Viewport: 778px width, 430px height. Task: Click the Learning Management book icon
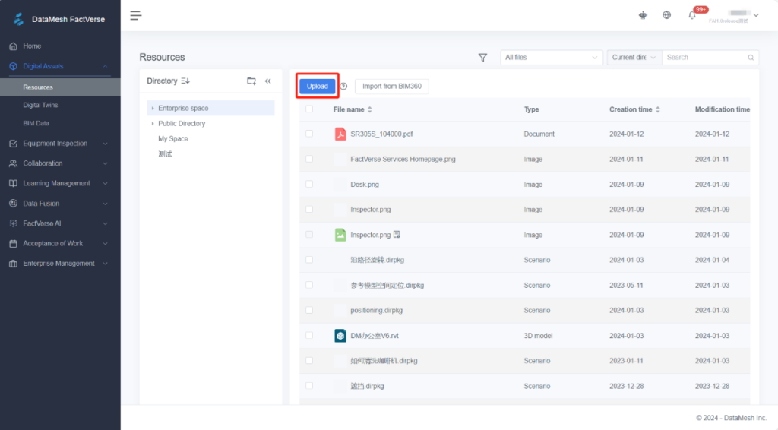coord(13,184)
